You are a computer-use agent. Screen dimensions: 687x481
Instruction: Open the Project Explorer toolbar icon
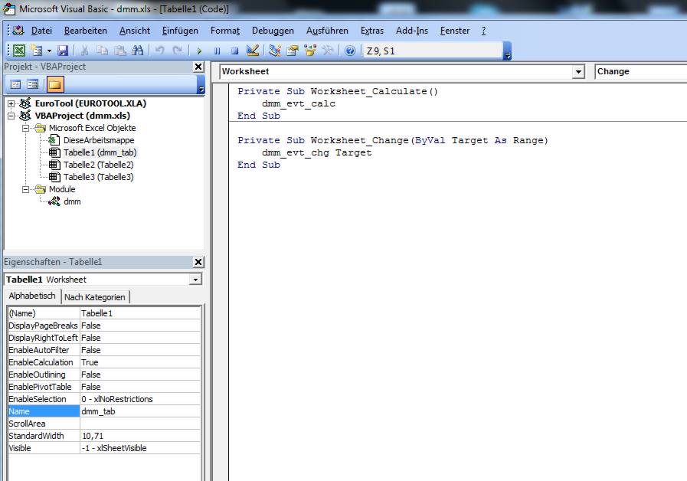pos(275,51)
